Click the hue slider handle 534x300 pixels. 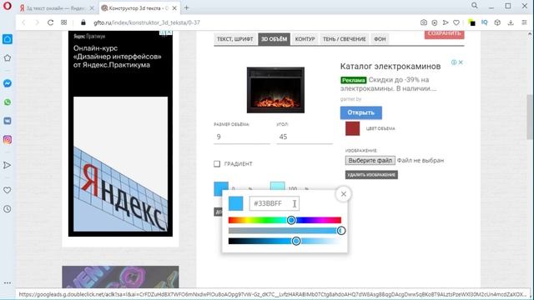pos(291,220)
